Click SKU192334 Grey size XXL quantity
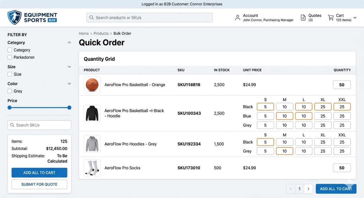The image size is (364, 198). pos(342,151)
